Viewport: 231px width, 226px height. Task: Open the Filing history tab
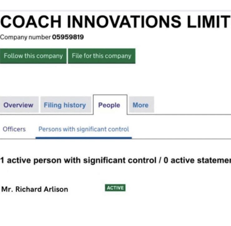[65, 105]
